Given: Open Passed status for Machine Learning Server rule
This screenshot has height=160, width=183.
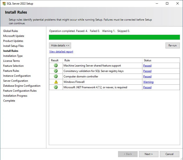Looking at the screenshot, I should coord(147,65).
